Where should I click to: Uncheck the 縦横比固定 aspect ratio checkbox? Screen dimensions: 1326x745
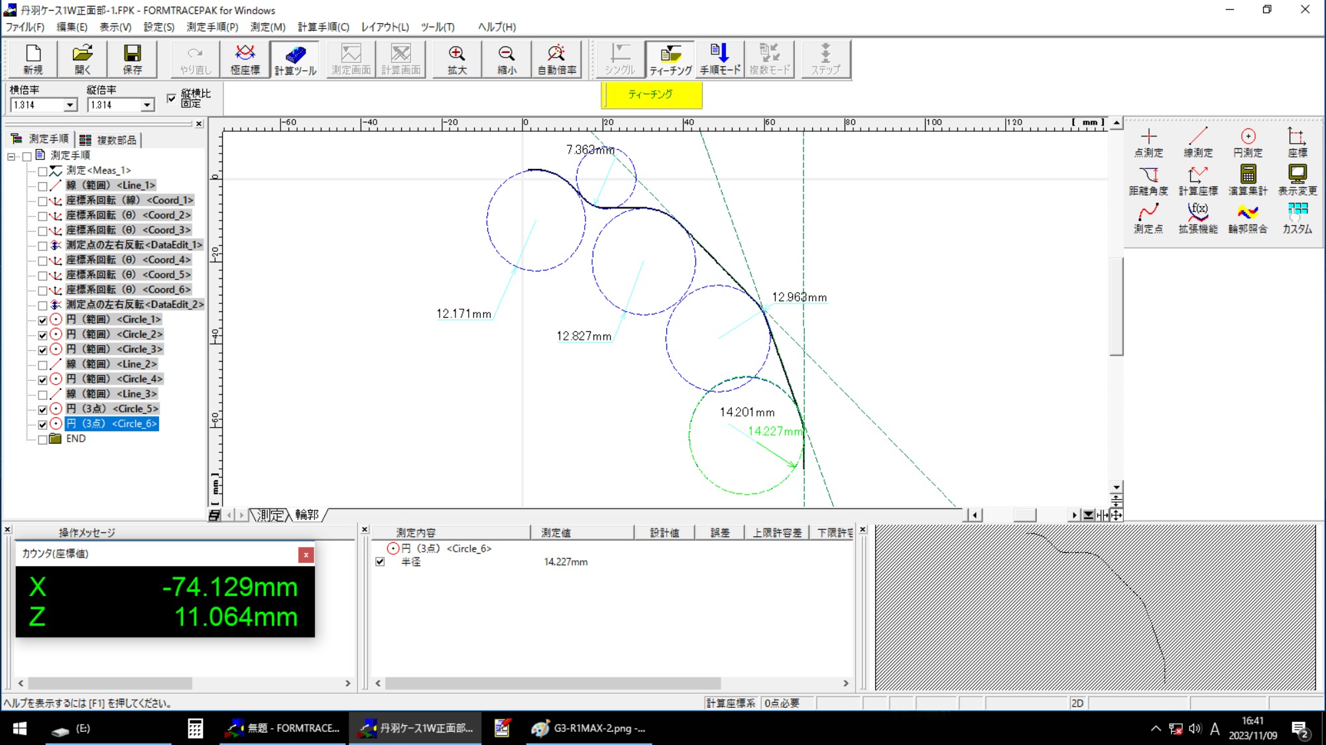point(172,98)
